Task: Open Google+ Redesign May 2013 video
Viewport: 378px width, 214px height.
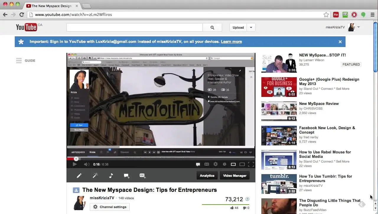Action: 329,82
